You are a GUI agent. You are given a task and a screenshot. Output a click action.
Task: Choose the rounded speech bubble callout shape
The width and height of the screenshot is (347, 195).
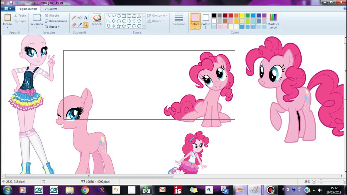[129, 26]
